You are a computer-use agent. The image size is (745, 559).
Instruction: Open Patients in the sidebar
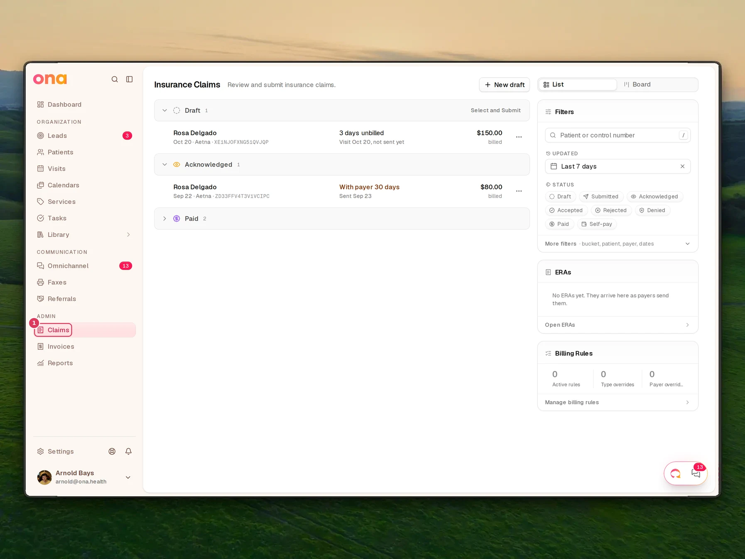84,152
